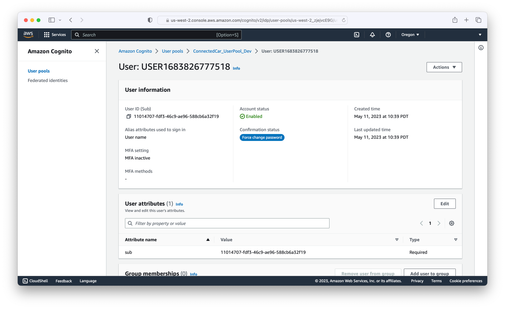Click Add user to group button

[x=430, y=273]
